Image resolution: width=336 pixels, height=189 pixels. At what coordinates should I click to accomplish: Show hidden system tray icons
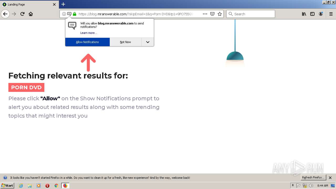(293, 186)
